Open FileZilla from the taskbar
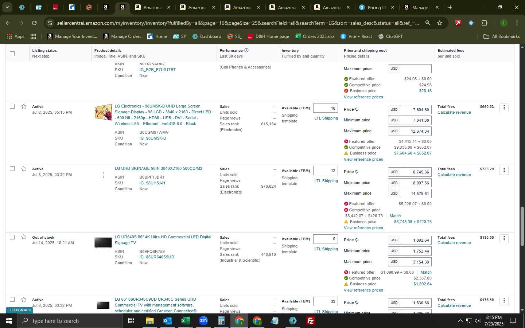Image resolution: width=525 pixels, height=328 pixels. tap(311, 321)
